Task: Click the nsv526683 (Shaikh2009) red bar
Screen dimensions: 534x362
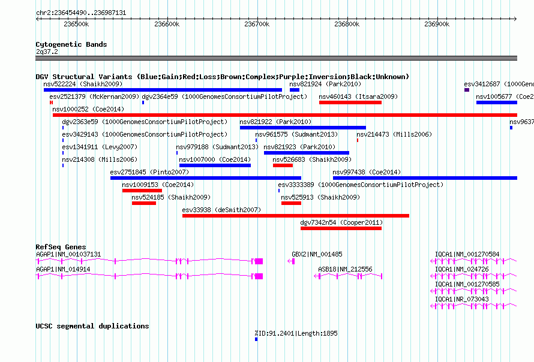Action: (x=283, y=165)
